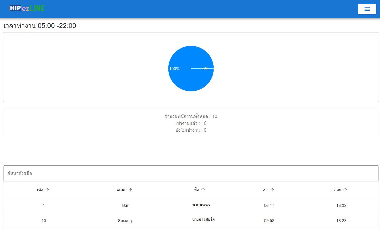Viewport: 380px width, 230px height.
Task: Click the แผนก column header text
Action: pos(122,190)
